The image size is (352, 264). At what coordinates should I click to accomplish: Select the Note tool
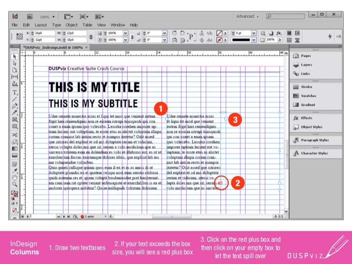pyautogui.click(x=15, y=164)
